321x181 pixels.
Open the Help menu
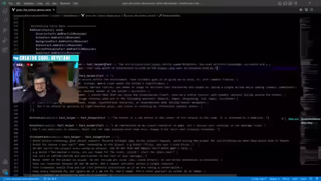pyautogui.click(x=76, y=4)
